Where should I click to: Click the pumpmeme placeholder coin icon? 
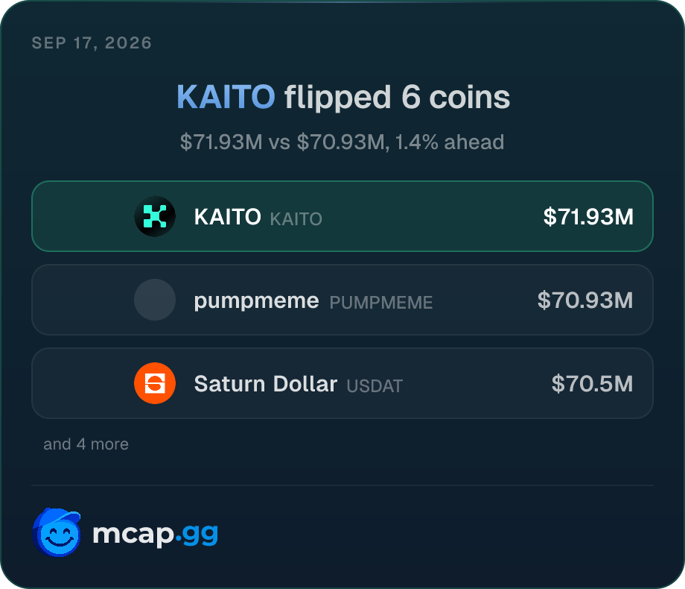coord(155,300)
